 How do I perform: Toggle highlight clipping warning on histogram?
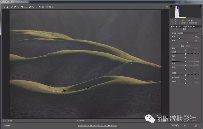click(200, 6)
